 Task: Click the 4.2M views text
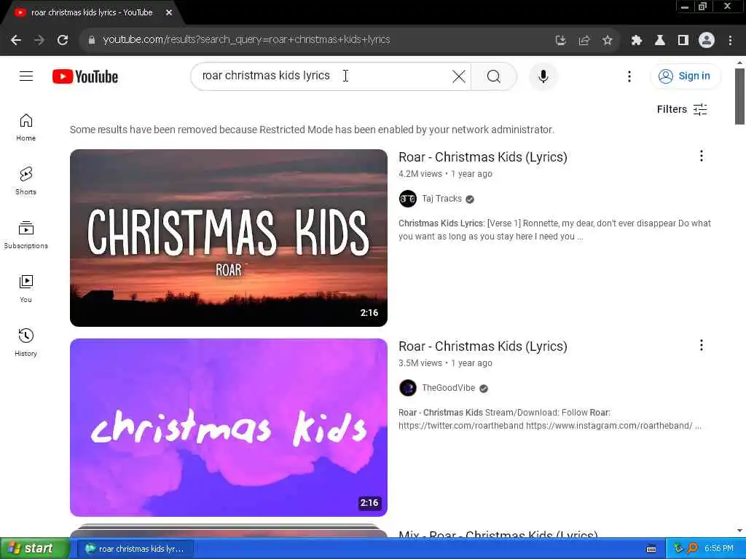420,174
